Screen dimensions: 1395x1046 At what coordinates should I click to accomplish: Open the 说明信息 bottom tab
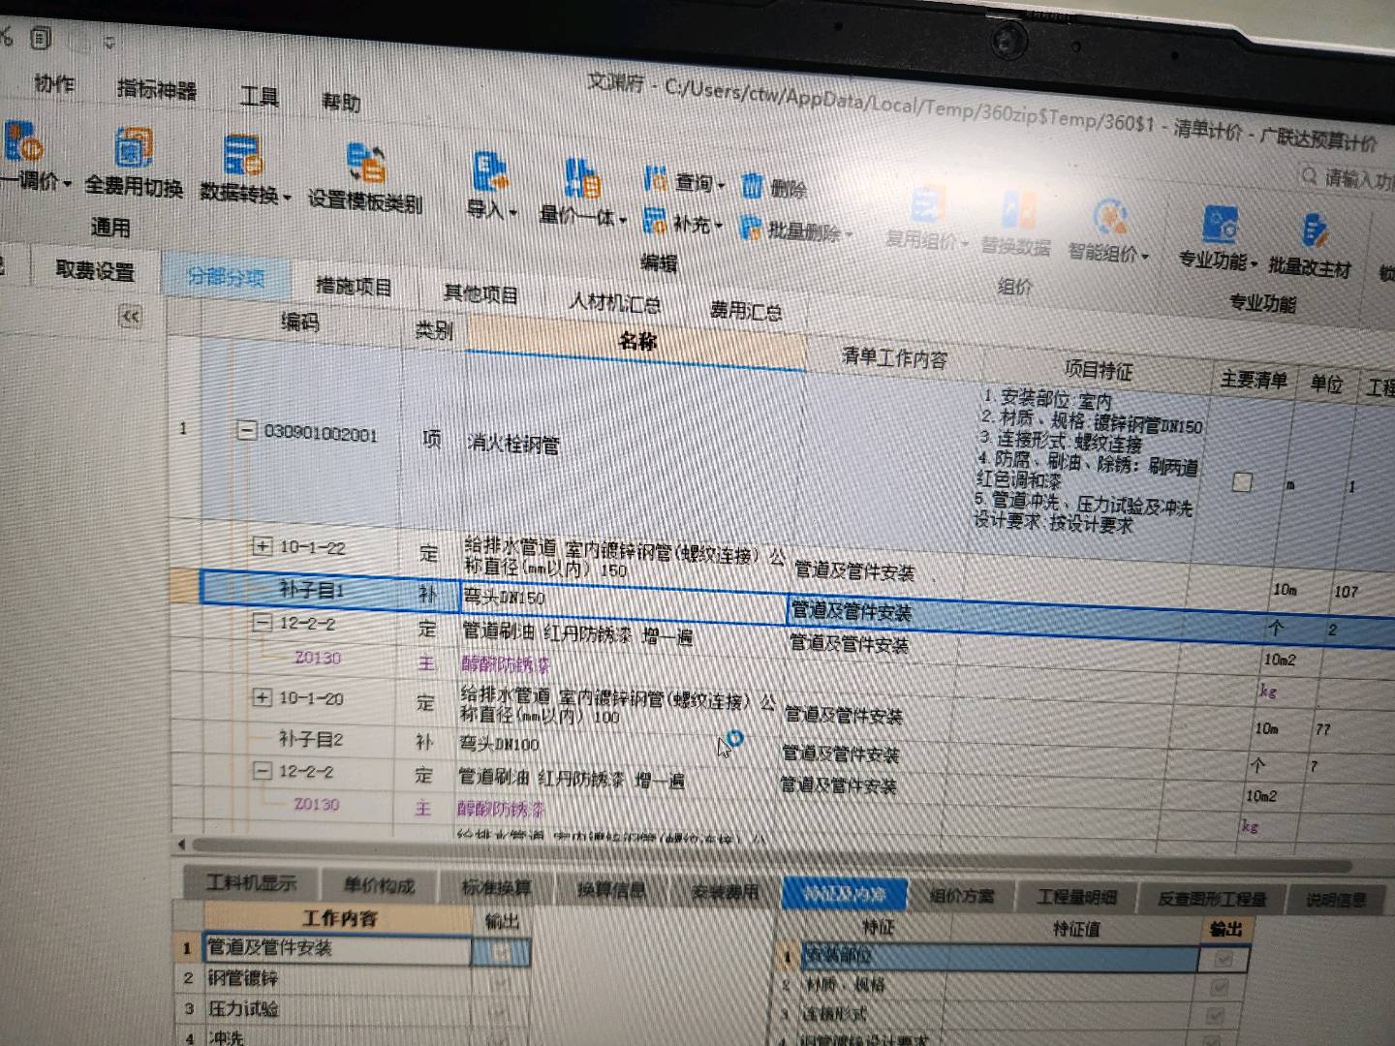coord(1335,900)
